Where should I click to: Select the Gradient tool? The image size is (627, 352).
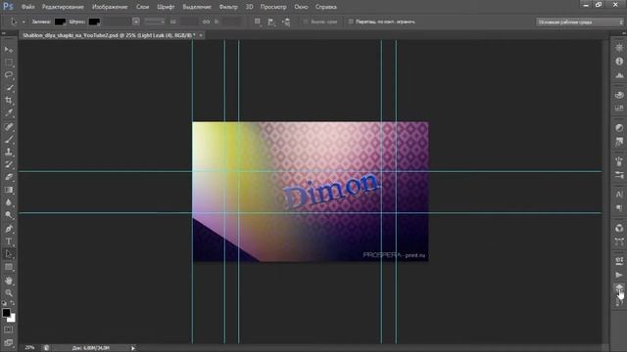coord(9,190)
